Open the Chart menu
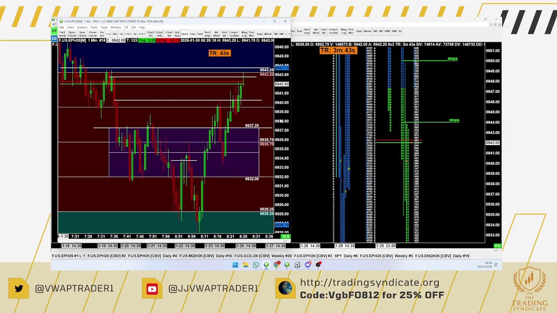557x313 pixels. coord(70,27)
